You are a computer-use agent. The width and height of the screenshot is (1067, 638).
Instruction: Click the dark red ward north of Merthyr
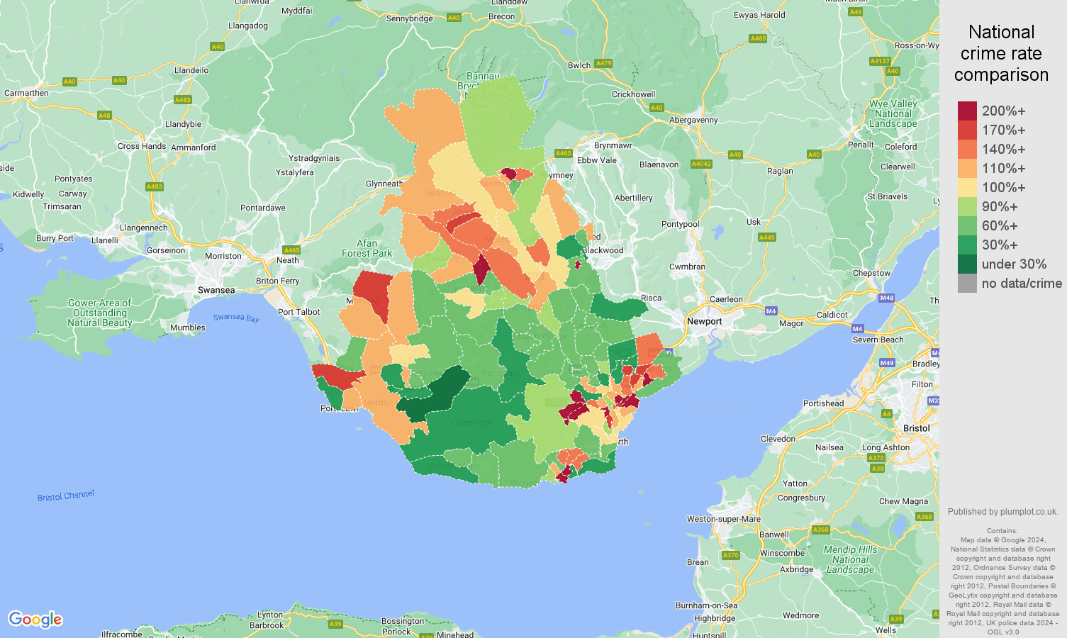click(508, 174)
